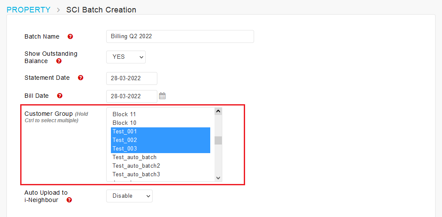The width and height of the screenshot is (442, 217).
Task: Select Test_auto_batch3 customer group
Action: [160, 174]
